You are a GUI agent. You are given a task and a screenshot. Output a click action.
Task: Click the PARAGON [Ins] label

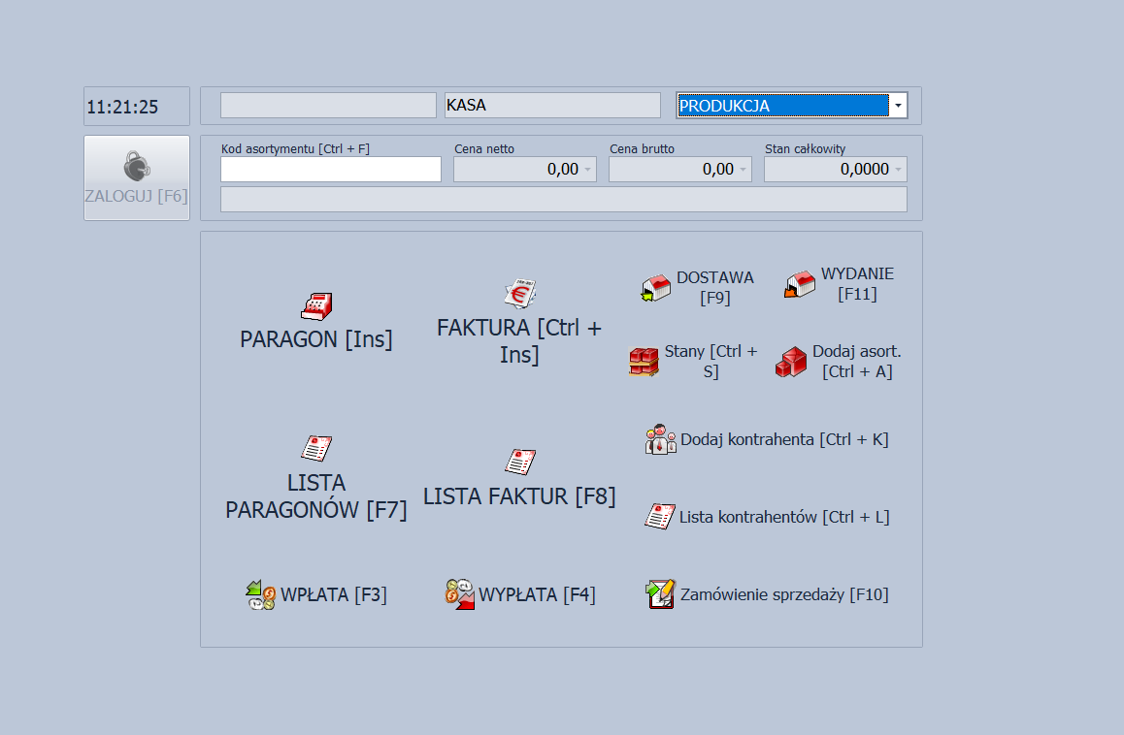coord(316,339)
